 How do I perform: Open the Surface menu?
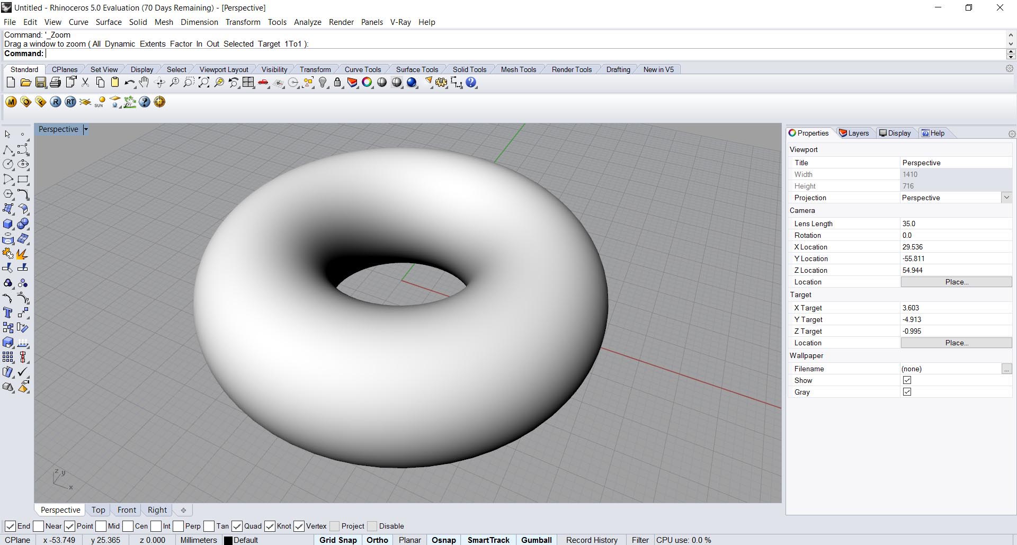[x=109, y=22]
